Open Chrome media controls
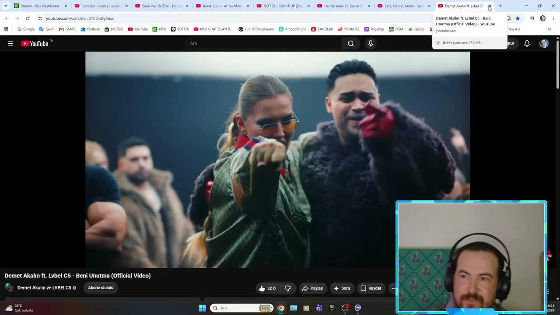This screenshot has width=560, height=315. pos(532,18)
